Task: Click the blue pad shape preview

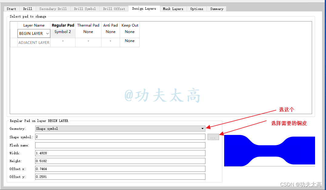Action: point(269,150)
